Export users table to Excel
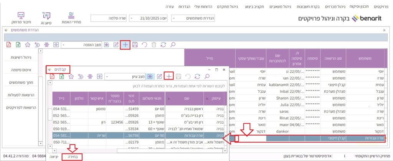This screenshot has height=161, width=393. 18,45
